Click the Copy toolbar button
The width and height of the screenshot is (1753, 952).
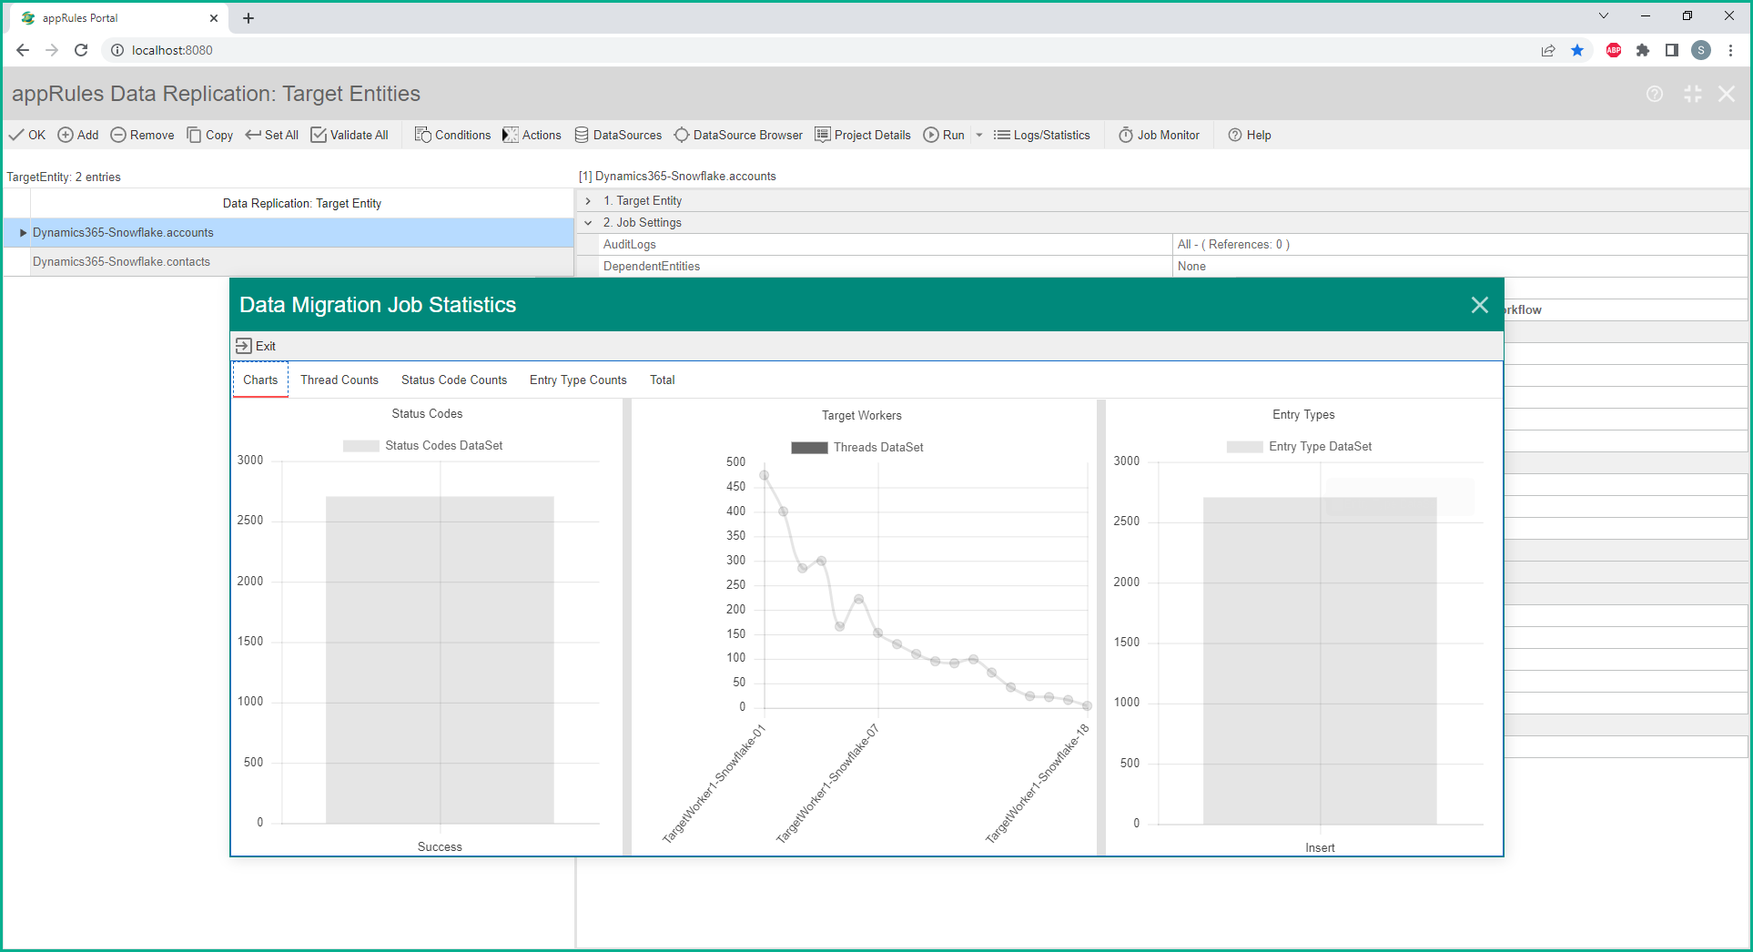[x=210, y=135]
